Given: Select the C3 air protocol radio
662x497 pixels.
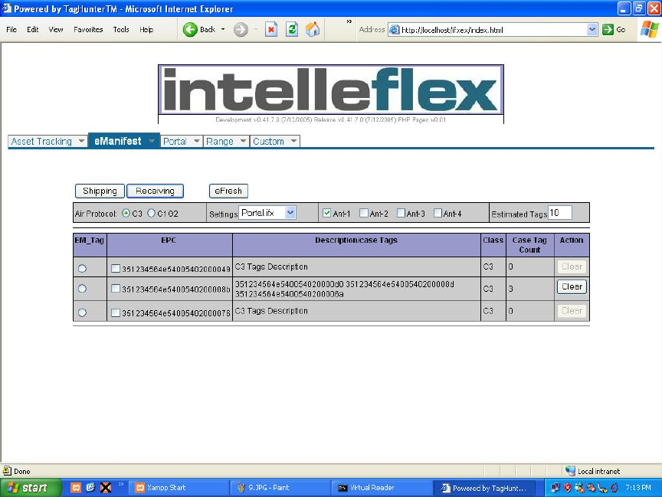Looking at the screenshot, I should (126, 213).
